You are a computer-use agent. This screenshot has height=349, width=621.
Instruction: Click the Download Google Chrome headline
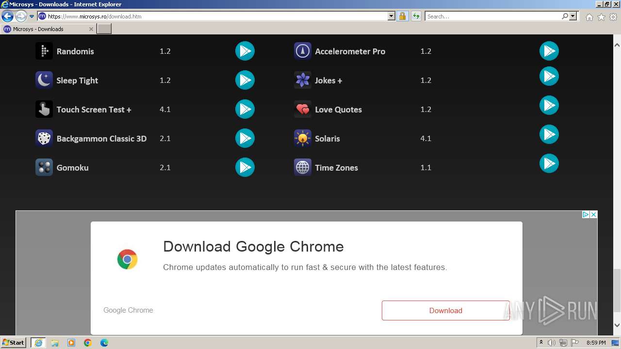coord(253,246)
